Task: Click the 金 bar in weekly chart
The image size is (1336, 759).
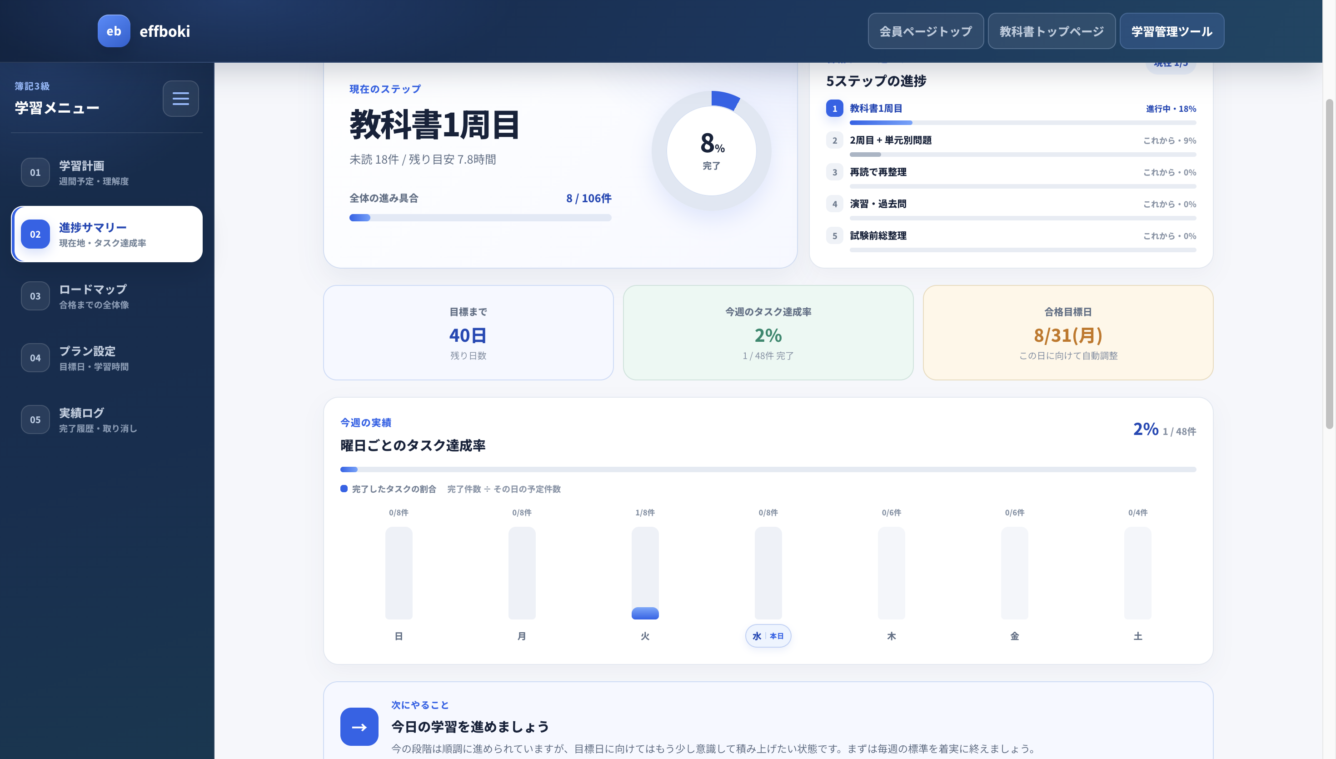Action: point(1015,573)
